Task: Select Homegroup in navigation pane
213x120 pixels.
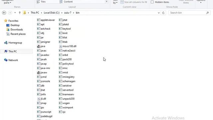Action: [x=13, y=43]
